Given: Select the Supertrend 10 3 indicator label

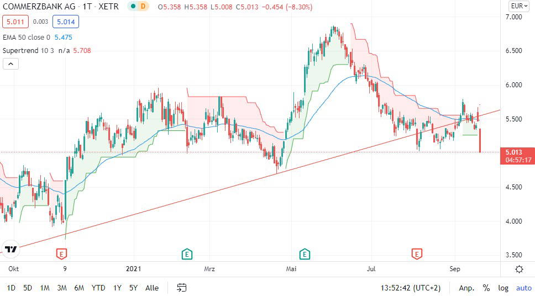Looking at the screenshot, I should tap(28, 50).
